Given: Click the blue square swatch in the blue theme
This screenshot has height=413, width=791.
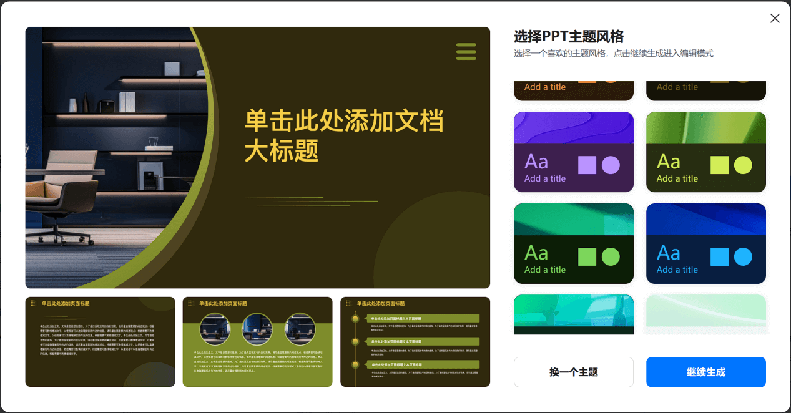Looking at the screenshot, I should 720,256.
